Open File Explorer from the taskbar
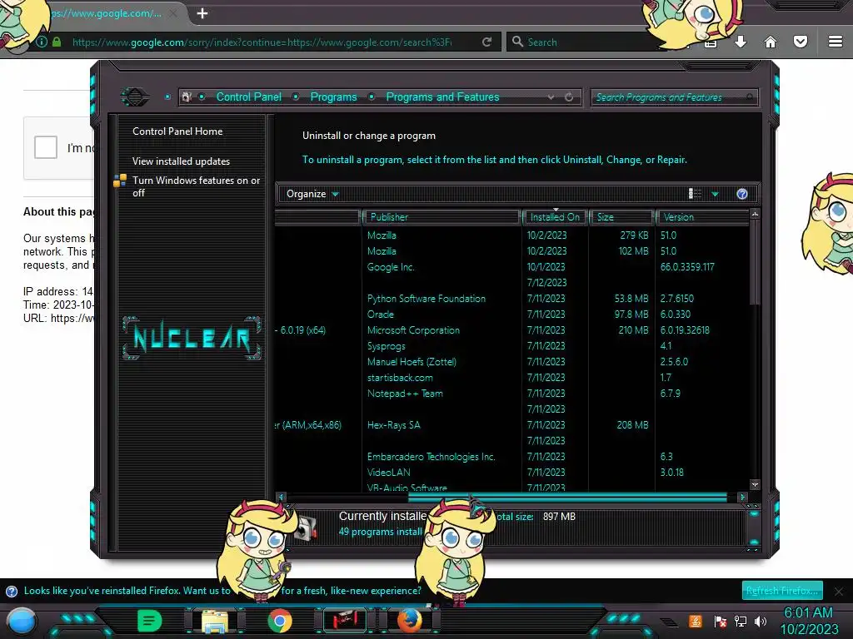The width and height of the screenshot is (853, 639). coord(214,621)
